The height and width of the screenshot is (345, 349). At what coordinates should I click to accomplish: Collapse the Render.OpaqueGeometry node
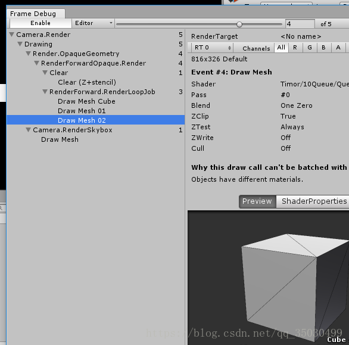click(28, 54)
